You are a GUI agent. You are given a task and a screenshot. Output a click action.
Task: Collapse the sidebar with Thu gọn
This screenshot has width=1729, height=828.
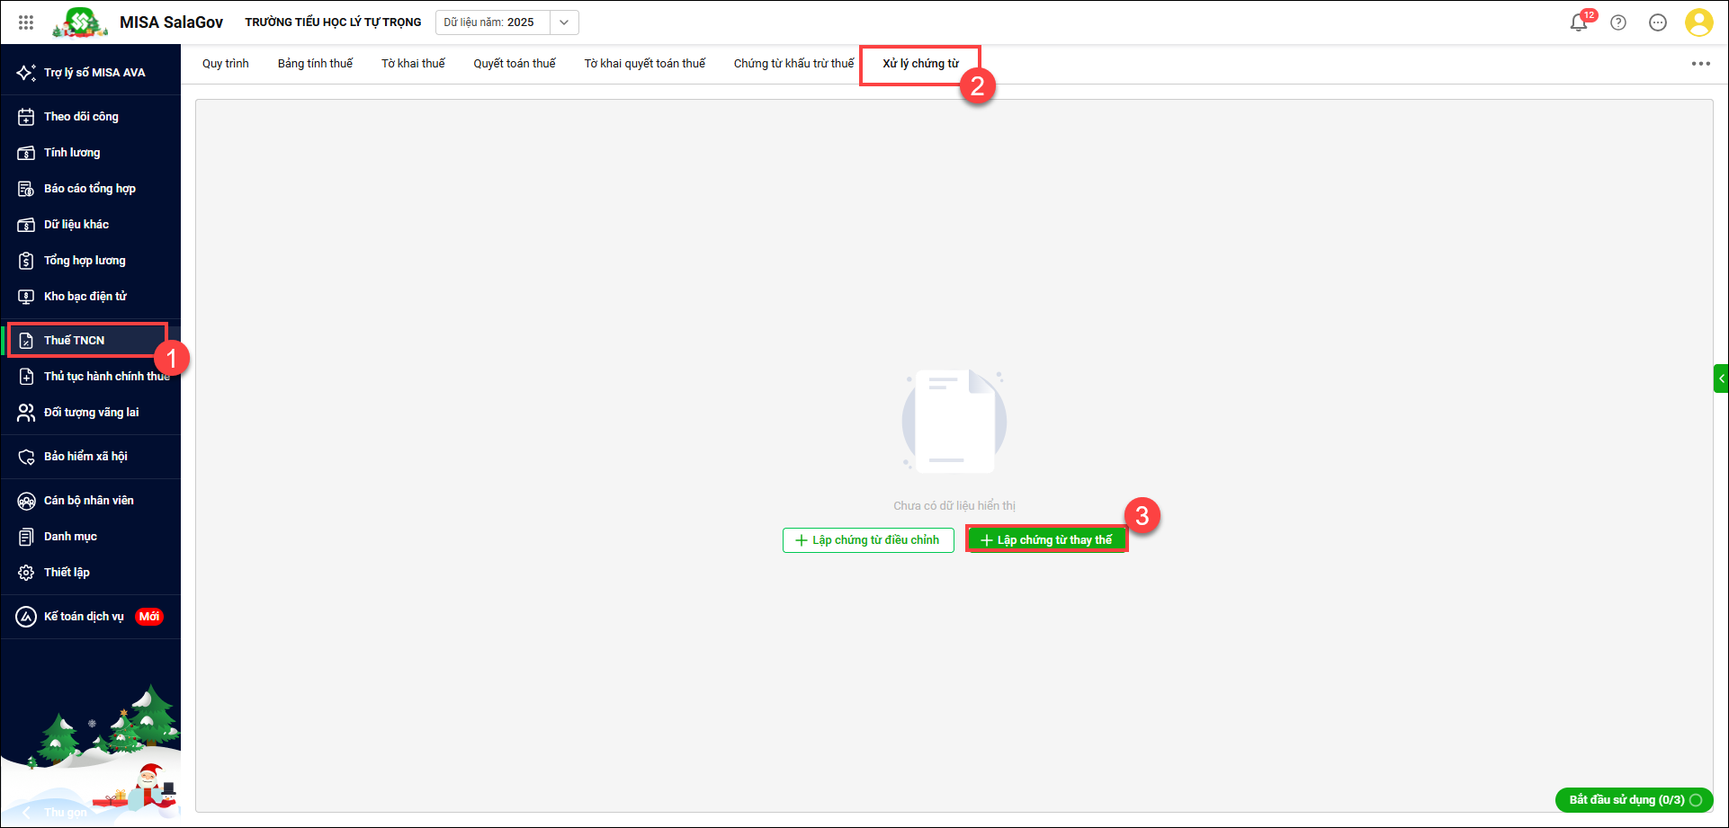(x=54, y=812)
